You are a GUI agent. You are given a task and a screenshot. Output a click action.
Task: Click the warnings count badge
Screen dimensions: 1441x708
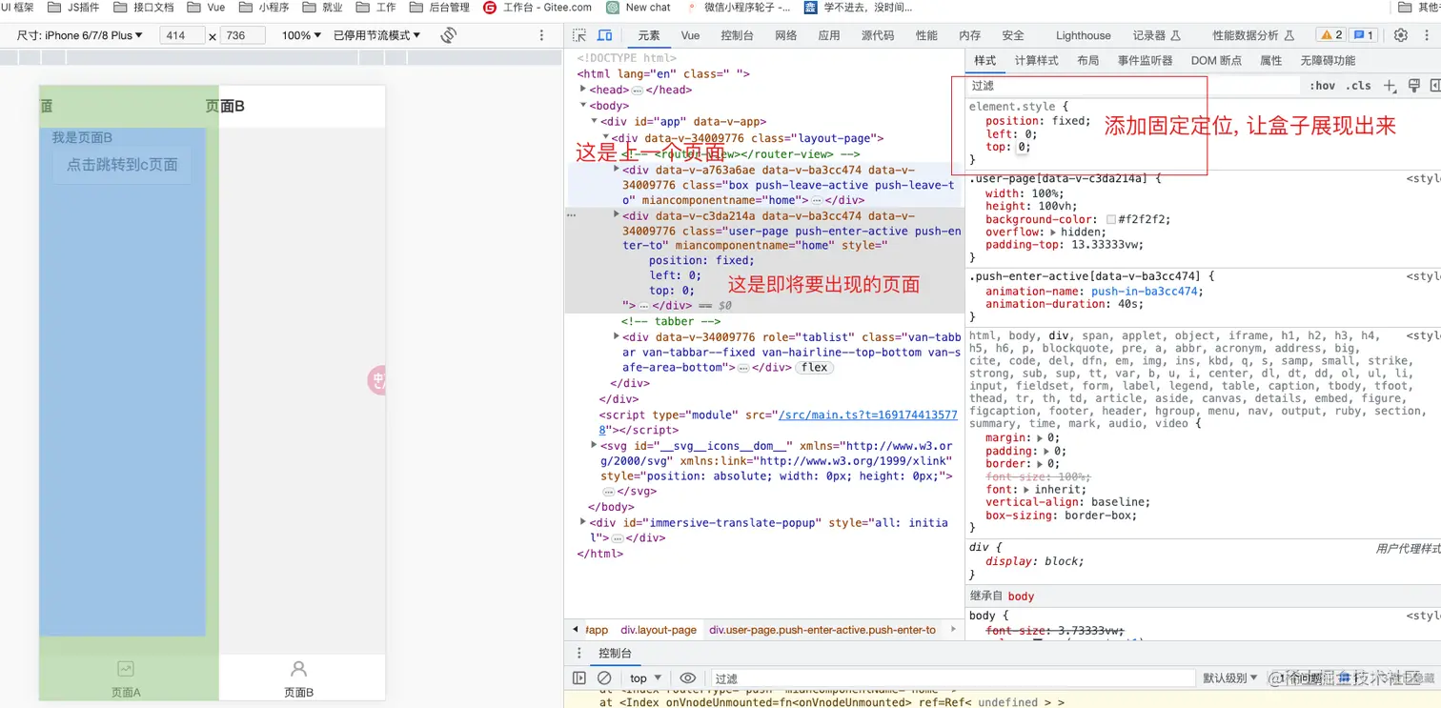click(x=1330, y=35)
